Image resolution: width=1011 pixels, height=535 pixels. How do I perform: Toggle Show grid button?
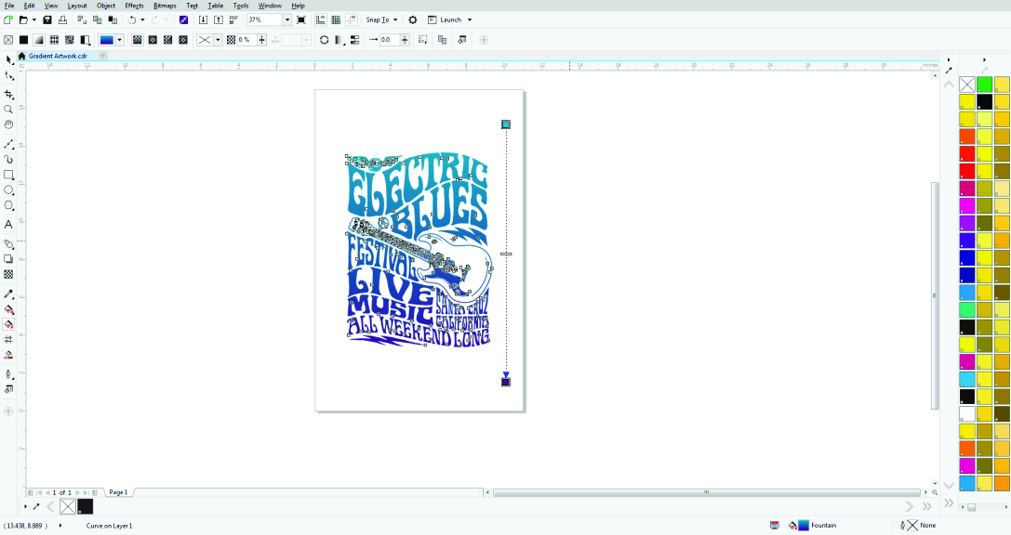point(336,20)
